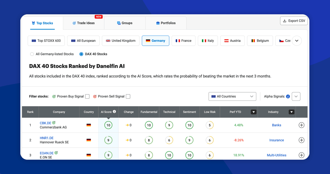Screen dimensions: 330x174
Task: Click Hannover Rueck Technical score circle
Action: (169, 140)
